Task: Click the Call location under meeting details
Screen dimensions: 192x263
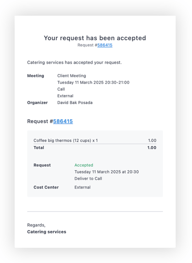Action: pos(61,89)
